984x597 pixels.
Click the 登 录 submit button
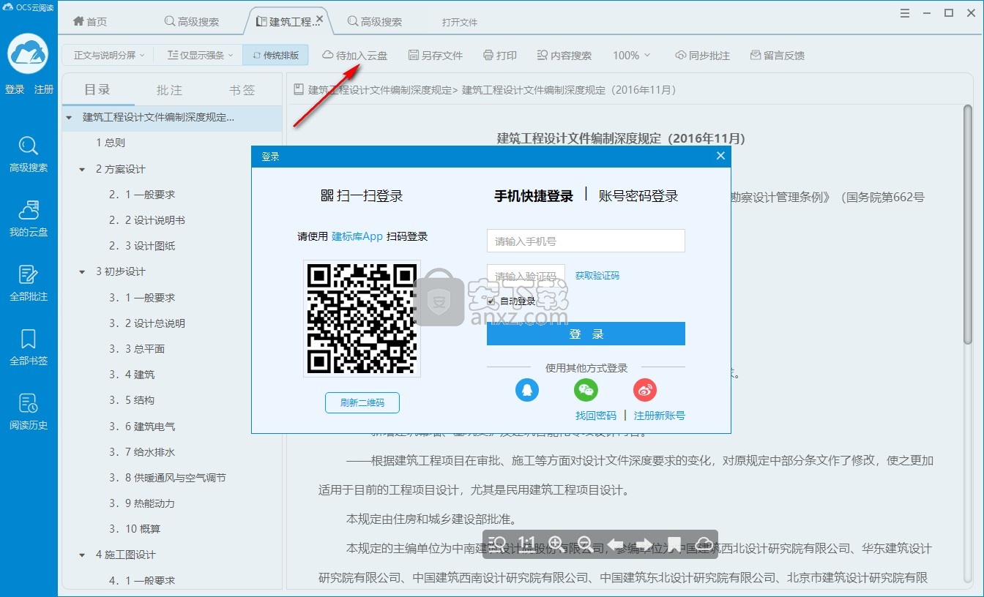coord(586,334)
